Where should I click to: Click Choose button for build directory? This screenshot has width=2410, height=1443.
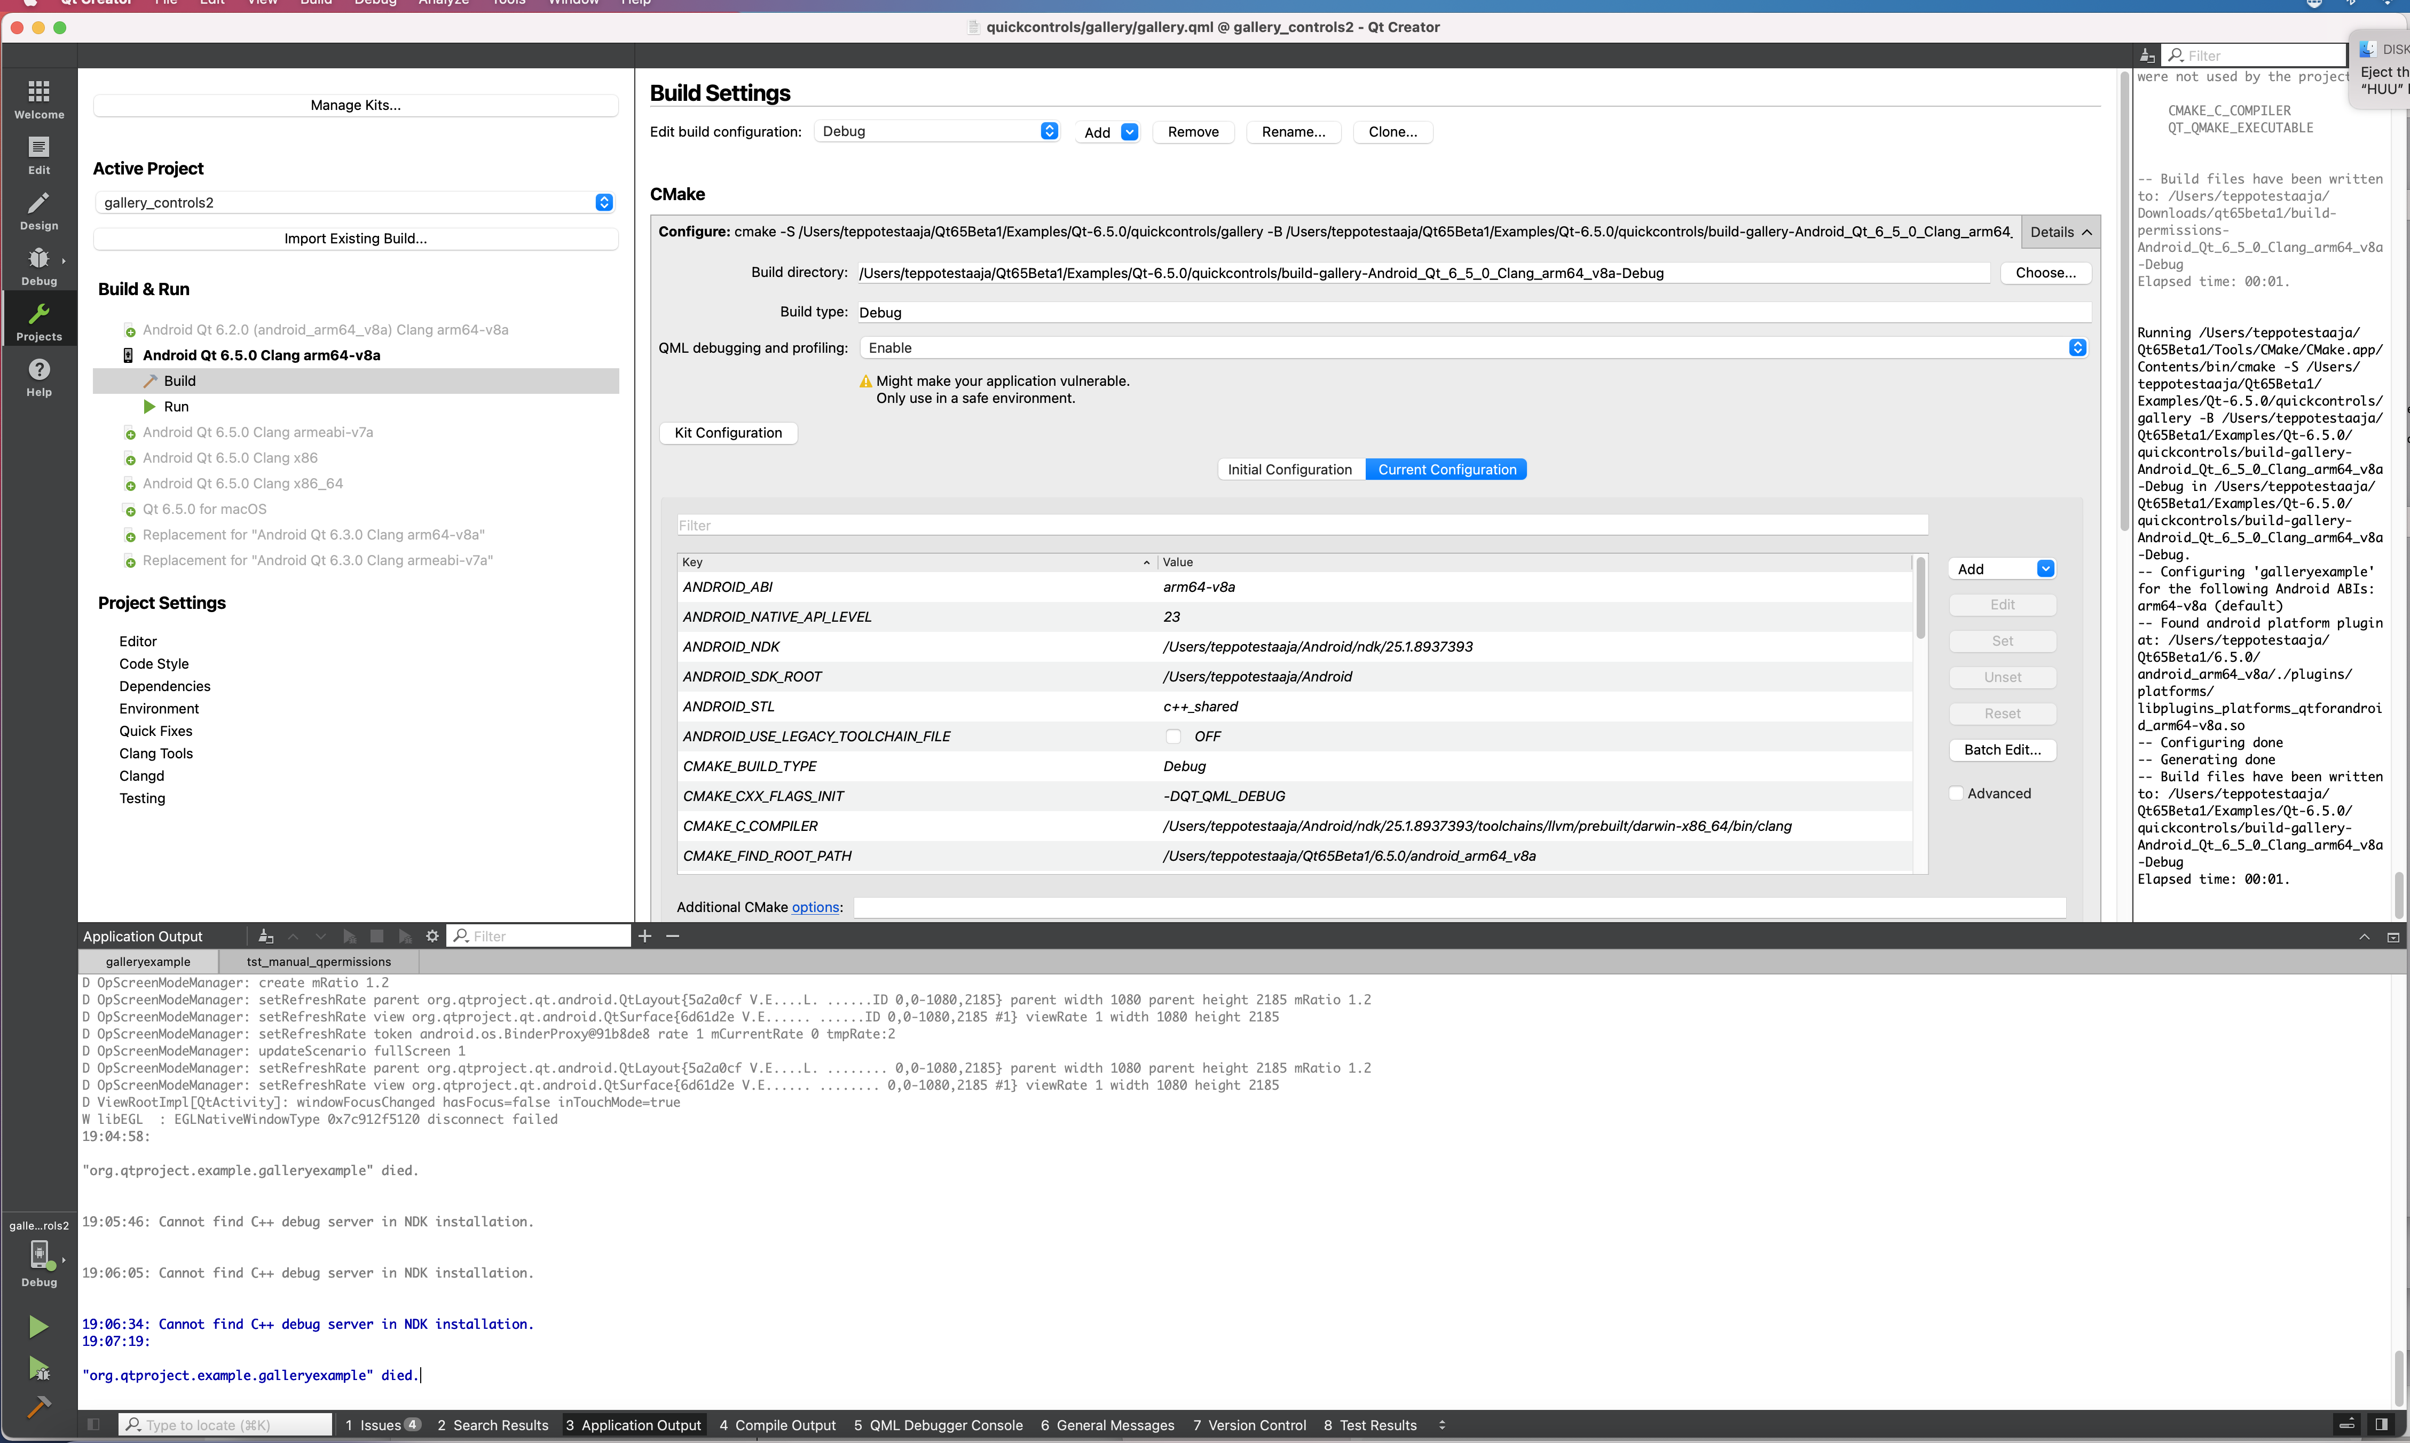pos(2045,273)
